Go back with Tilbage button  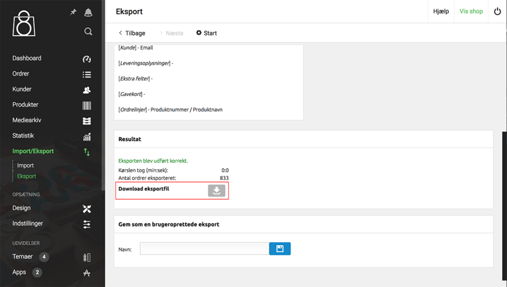tap(131, 33)
